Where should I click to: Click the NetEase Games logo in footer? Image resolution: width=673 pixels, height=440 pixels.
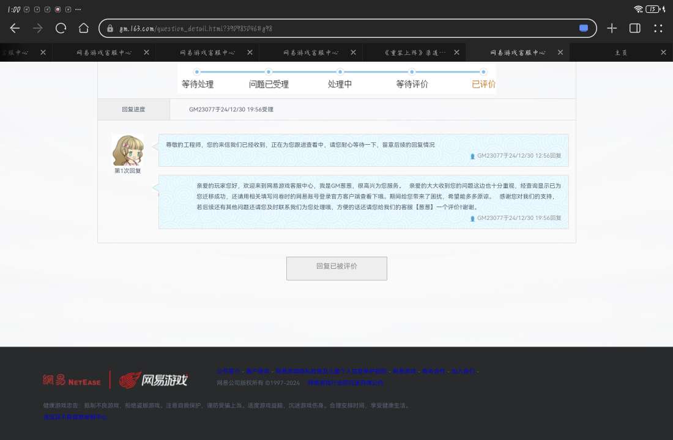(x=153, y=380)
